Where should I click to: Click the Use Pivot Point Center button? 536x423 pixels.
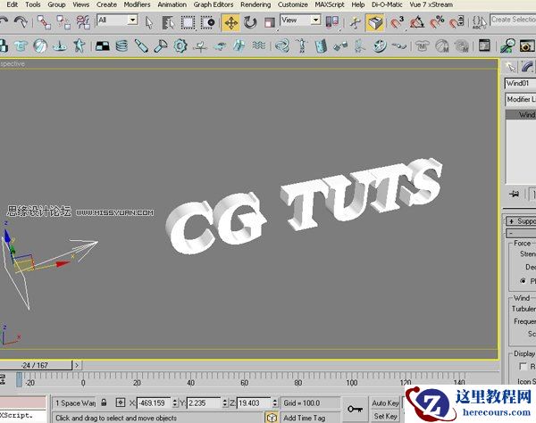(332, 22)
